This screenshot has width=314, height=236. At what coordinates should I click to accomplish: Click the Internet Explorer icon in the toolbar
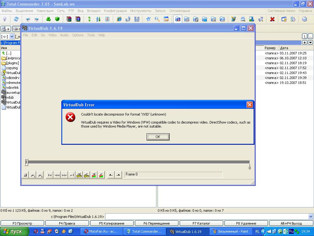click(x=119, y=19)
